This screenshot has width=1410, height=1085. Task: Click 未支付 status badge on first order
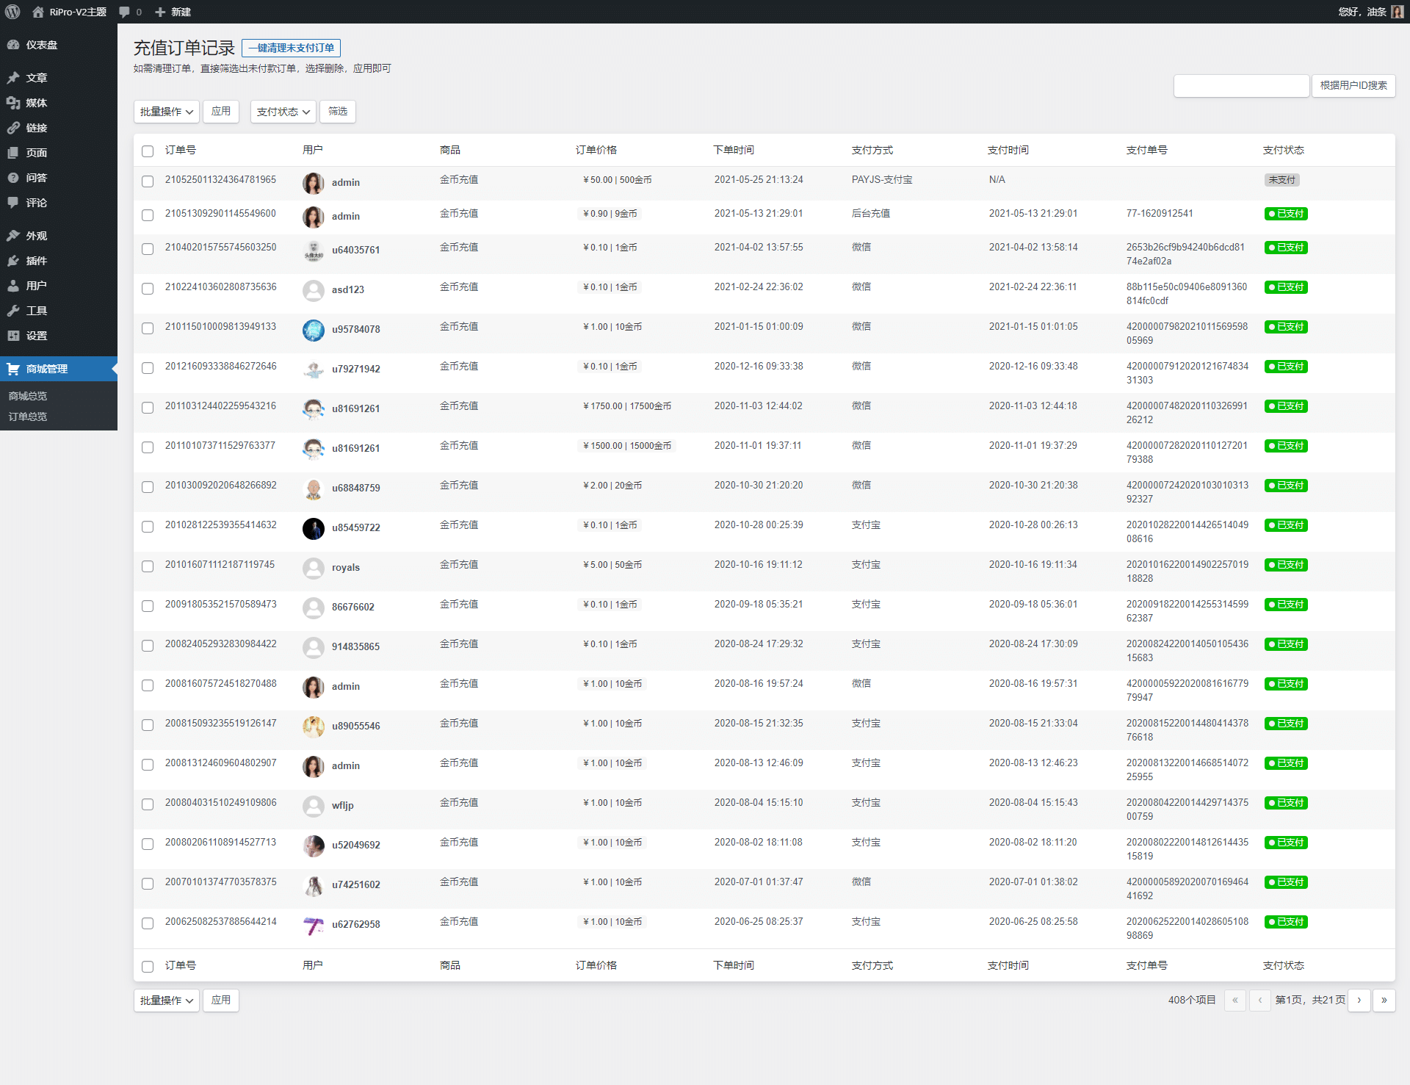point(1282,180)
